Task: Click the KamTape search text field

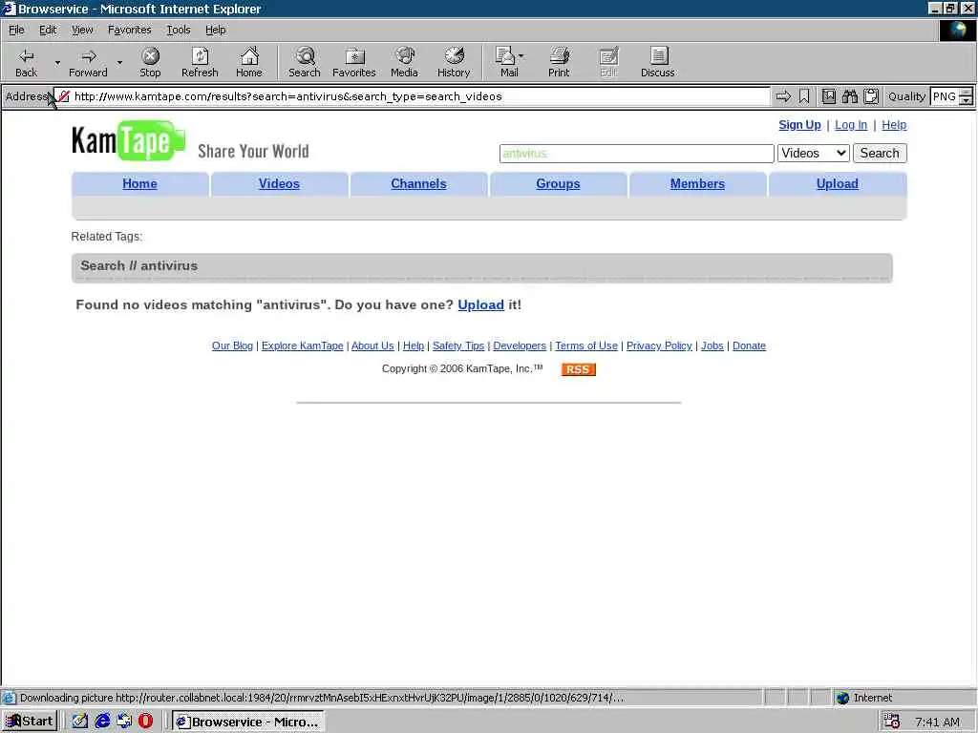Action: (x=636, y=154)
